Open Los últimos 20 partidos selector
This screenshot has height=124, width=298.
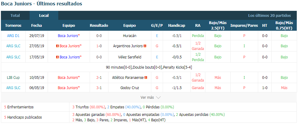click(269, 16)
